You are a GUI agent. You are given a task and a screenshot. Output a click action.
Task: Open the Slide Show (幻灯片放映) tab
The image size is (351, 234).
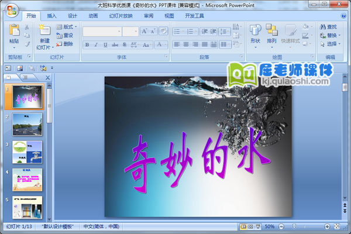(x=121, y=16)
